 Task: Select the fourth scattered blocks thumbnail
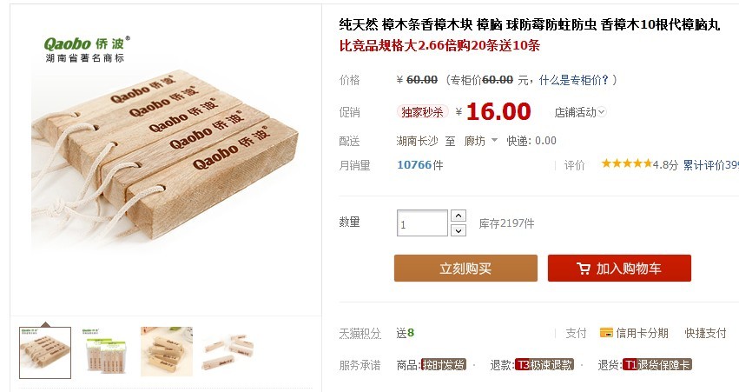pyautogui.click(x=228, y=352)
